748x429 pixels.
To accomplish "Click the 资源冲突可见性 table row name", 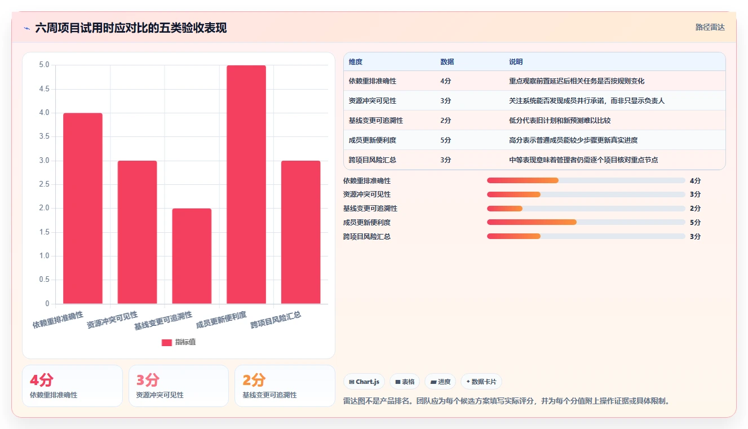I will pos(373,101).
